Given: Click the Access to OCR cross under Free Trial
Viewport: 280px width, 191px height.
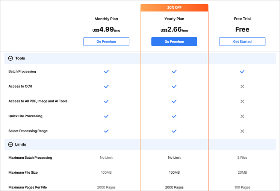Looking at the screenshot, I should (242, 86).
